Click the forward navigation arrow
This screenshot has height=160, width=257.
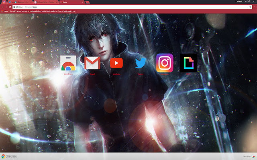[x=6, y=7]
